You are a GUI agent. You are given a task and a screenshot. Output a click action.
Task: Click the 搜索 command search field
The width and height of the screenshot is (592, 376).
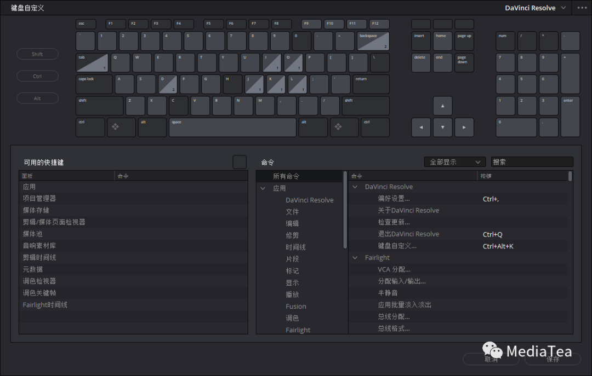click(x=532, y=162)
